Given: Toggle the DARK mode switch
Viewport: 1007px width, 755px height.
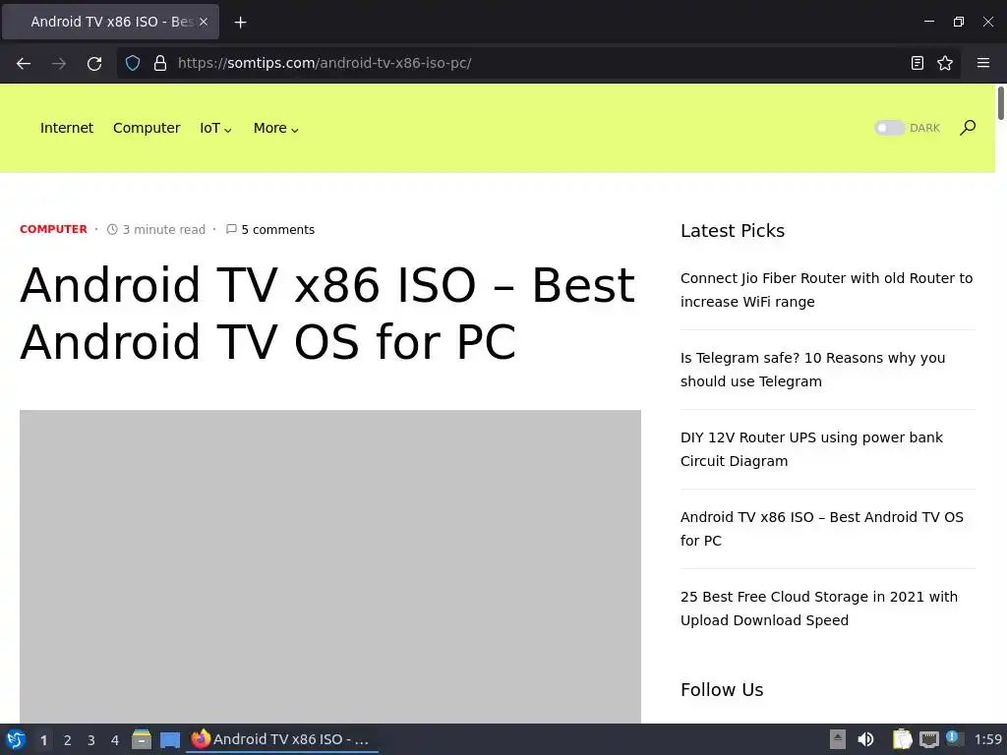Looking at the screenshot, I should pyautogui.click(x=889, y=128).
